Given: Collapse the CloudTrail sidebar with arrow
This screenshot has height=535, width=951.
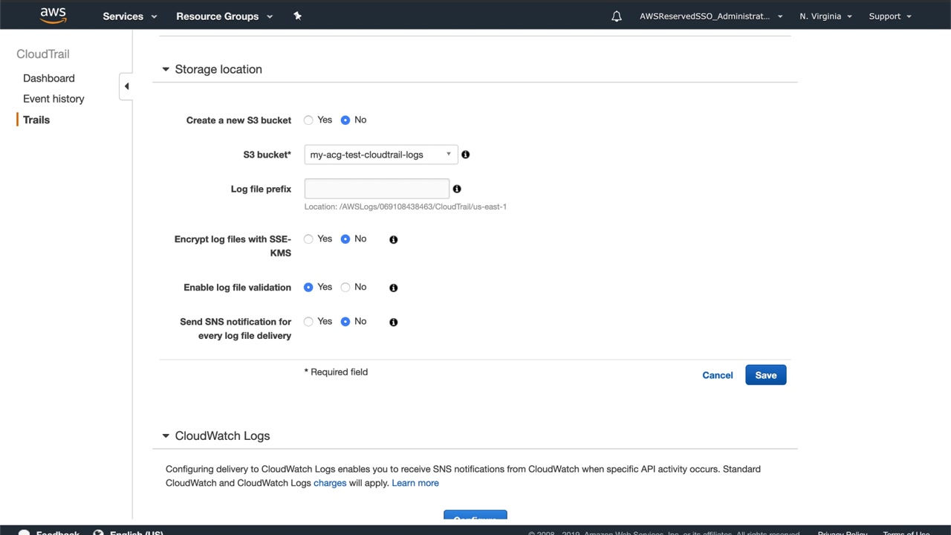Looking at the screenshot, I should click(x=126, y=86).
